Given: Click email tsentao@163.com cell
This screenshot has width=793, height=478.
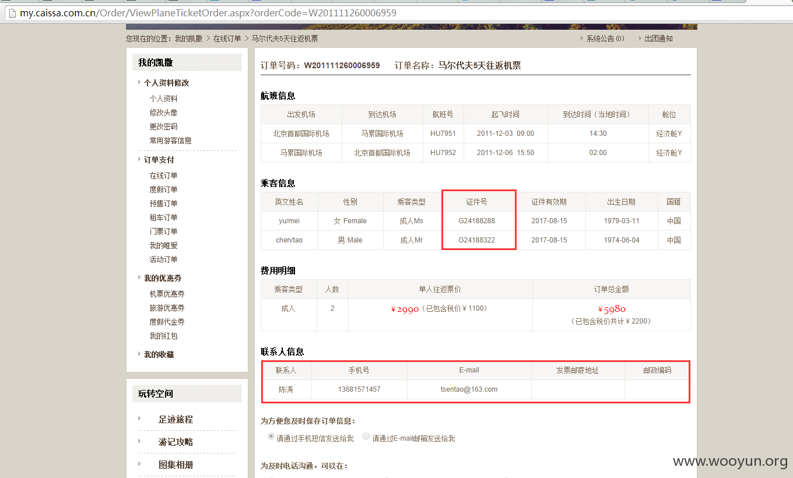Looking at the screenshot, I should pyautogui.click(x=469, y=389).
